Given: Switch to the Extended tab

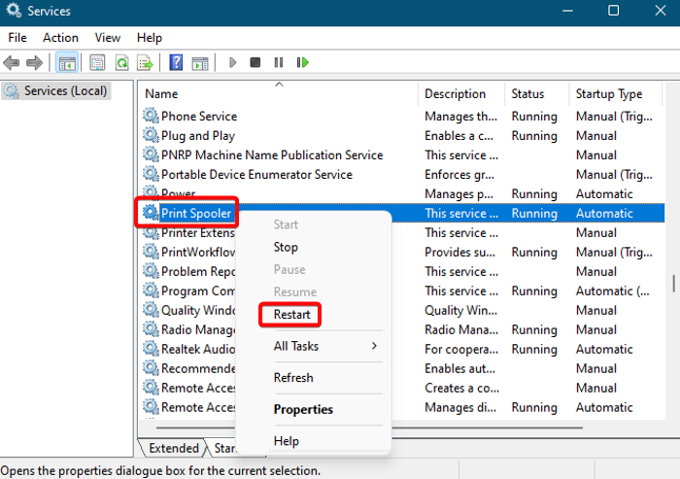Looking at the screenshot, I should tap(174, 448).
